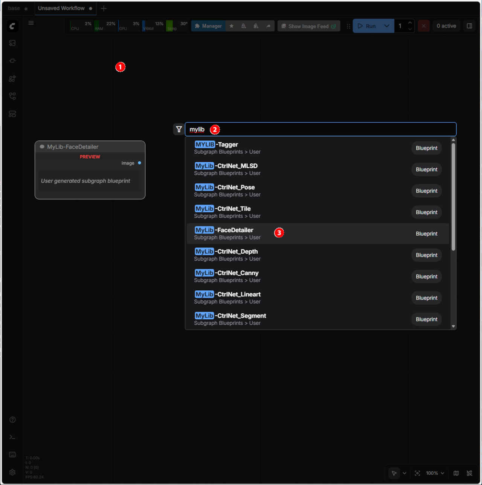
Task: Increase the batch count stepper
Action: (410, 23)
